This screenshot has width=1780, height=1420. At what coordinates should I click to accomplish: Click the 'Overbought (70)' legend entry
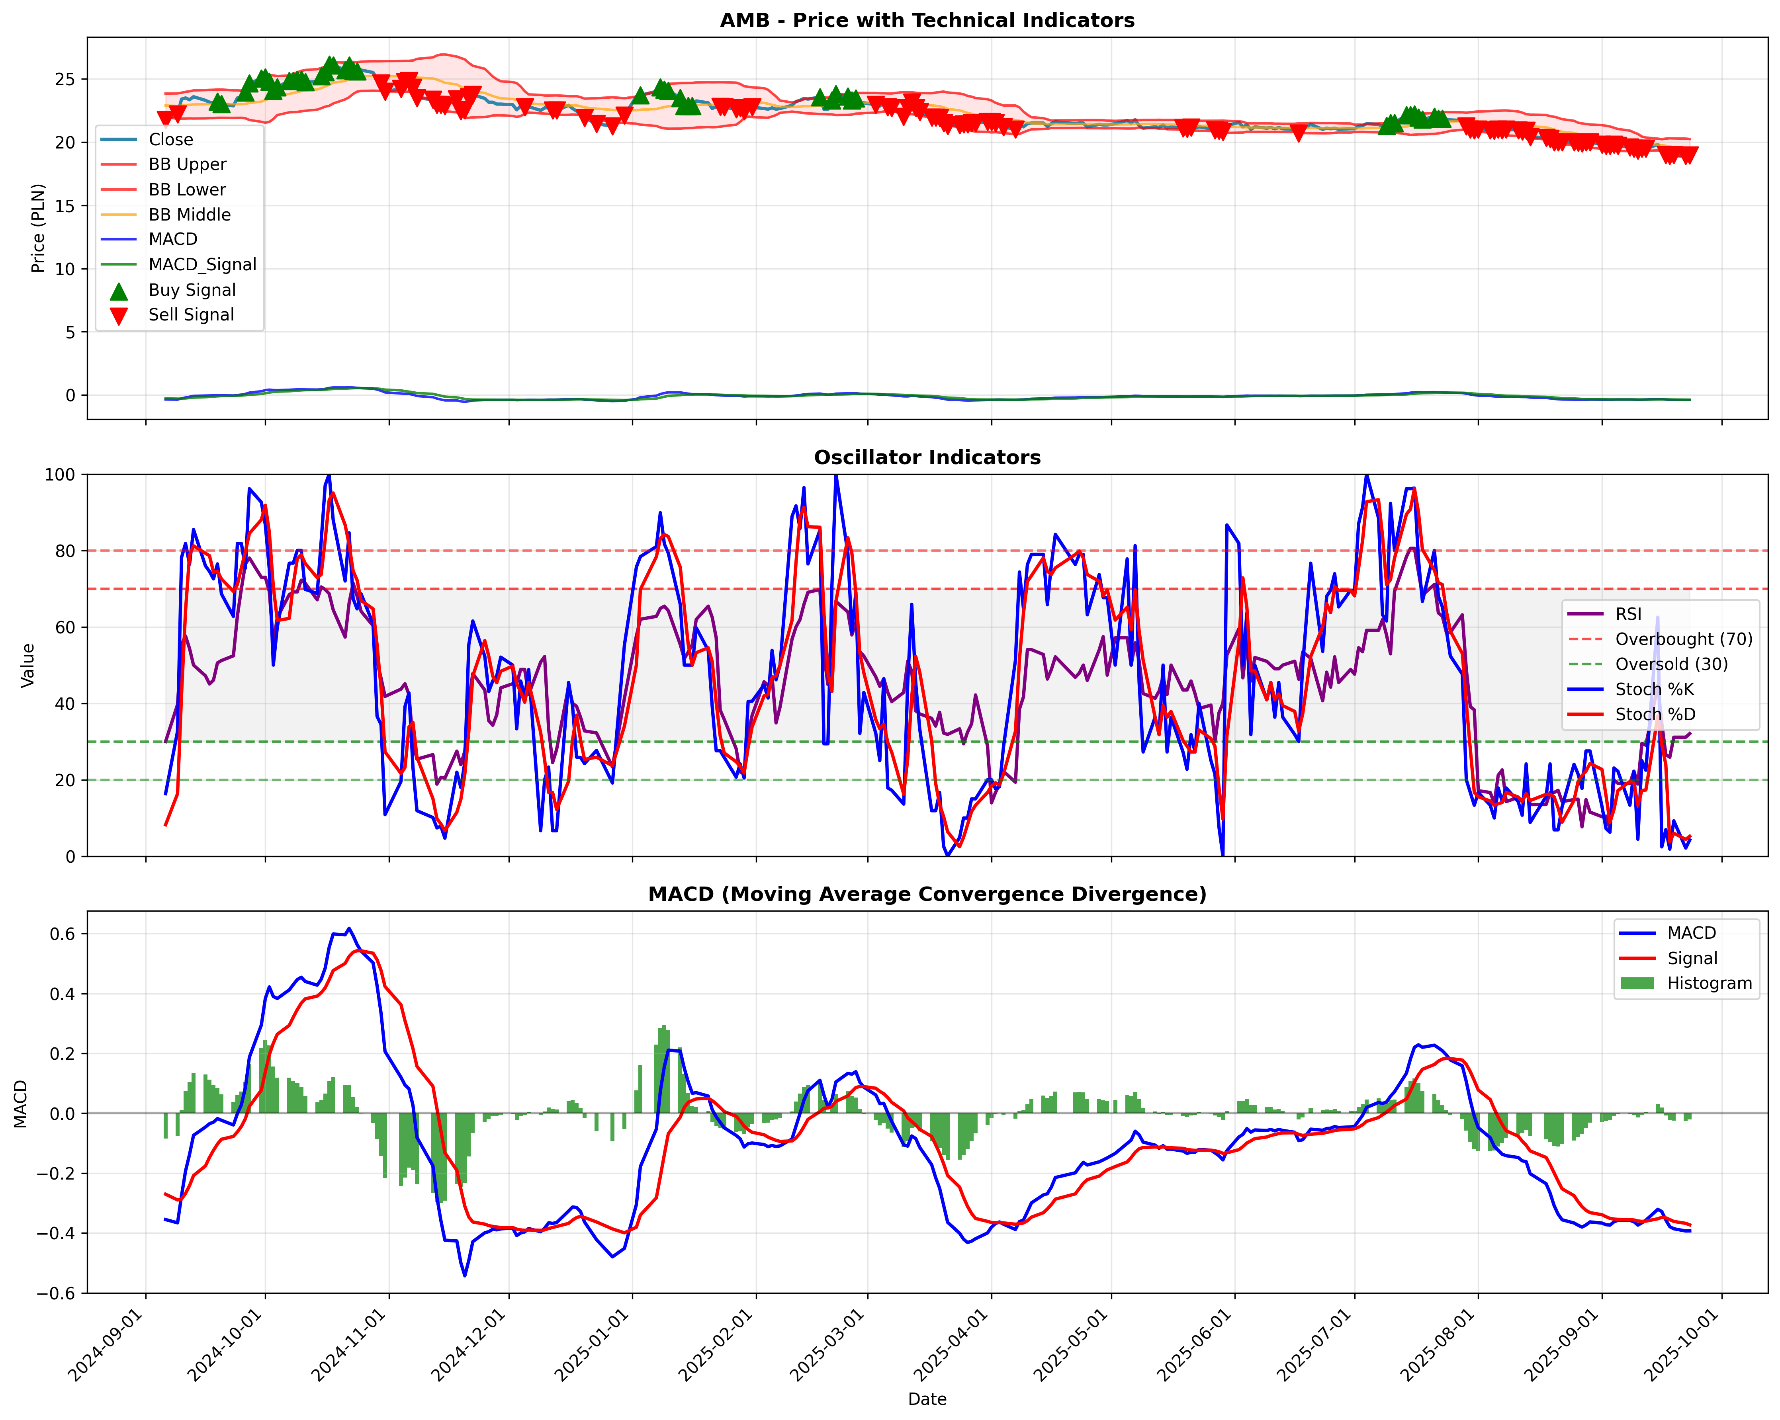click(x=1684, y=639)
